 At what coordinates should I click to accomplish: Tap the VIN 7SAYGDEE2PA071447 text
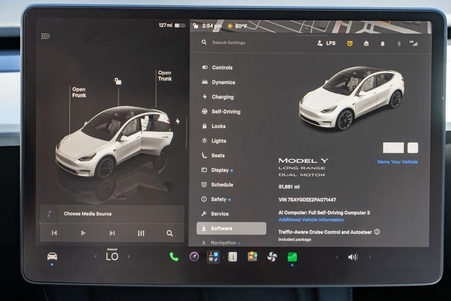[x=307, y=200]
